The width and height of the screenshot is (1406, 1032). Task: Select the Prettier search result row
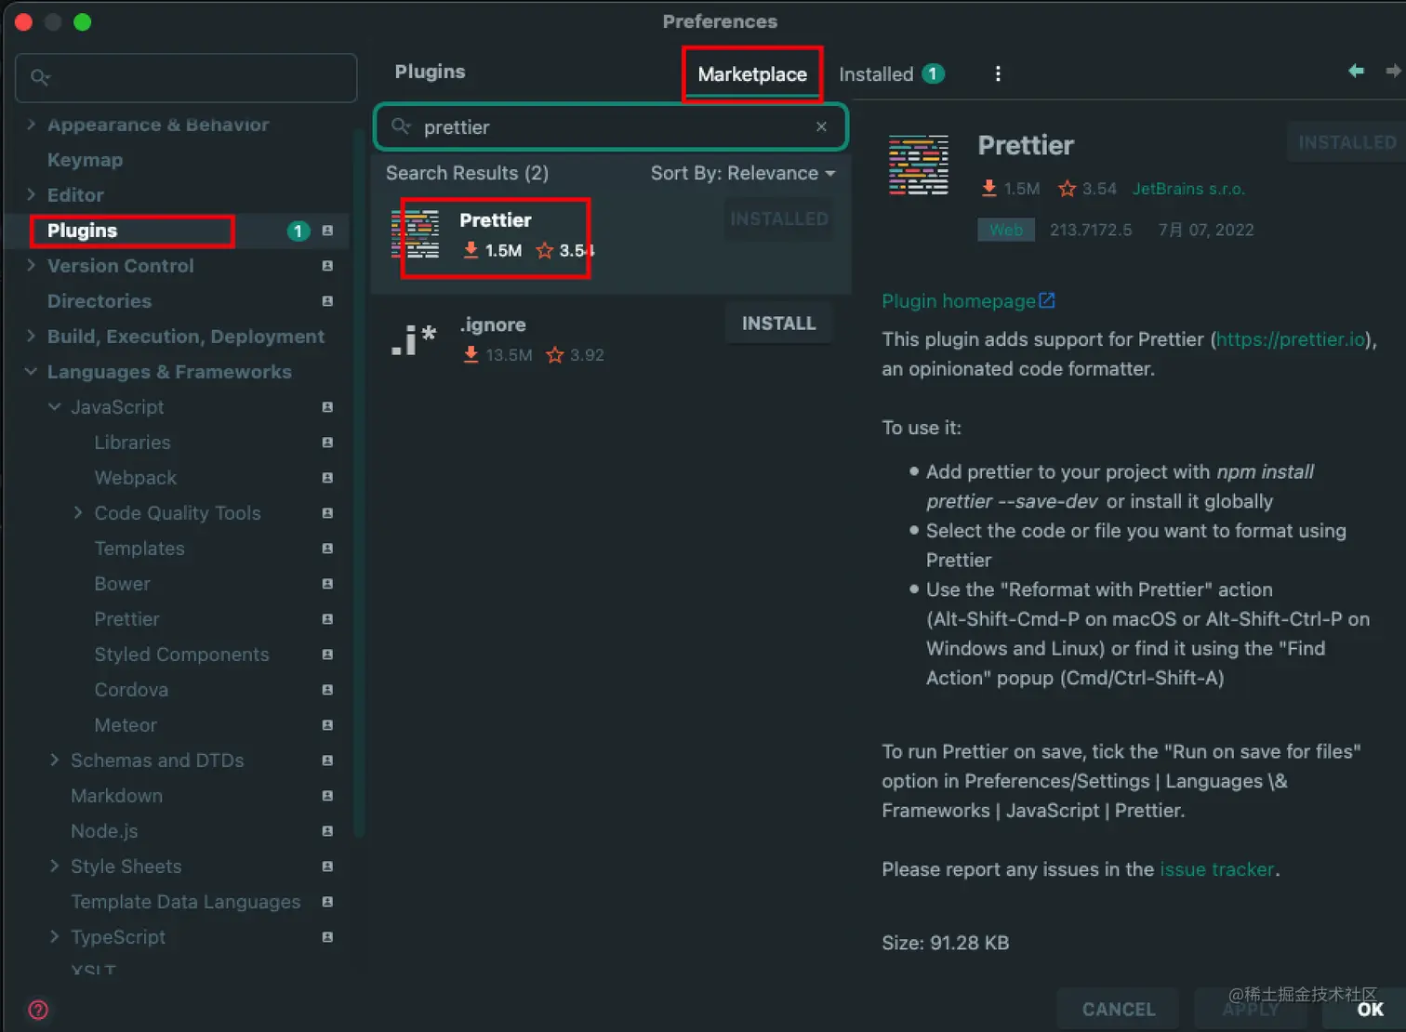[611, 241]
